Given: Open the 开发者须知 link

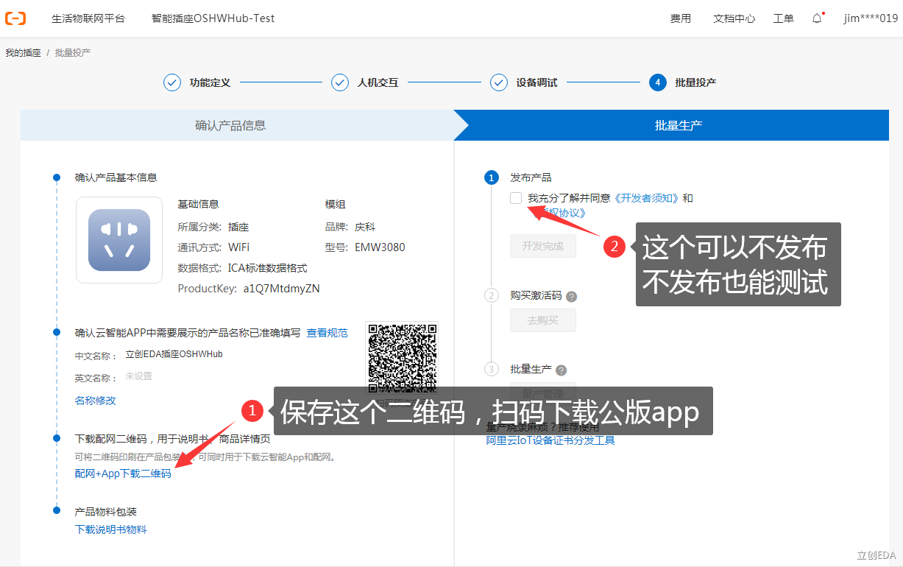Looking at the screenshot, I should (647, 198).
